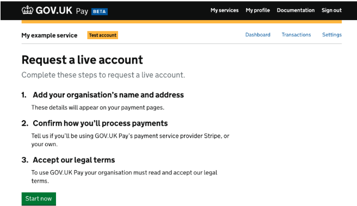Click the Test account tag

pyautogui.click(x=103, y=35)
